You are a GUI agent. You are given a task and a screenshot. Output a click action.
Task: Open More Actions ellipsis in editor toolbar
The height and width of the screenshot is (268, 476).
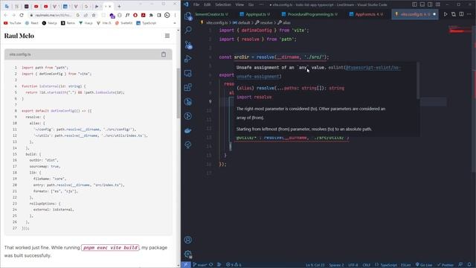469,14
